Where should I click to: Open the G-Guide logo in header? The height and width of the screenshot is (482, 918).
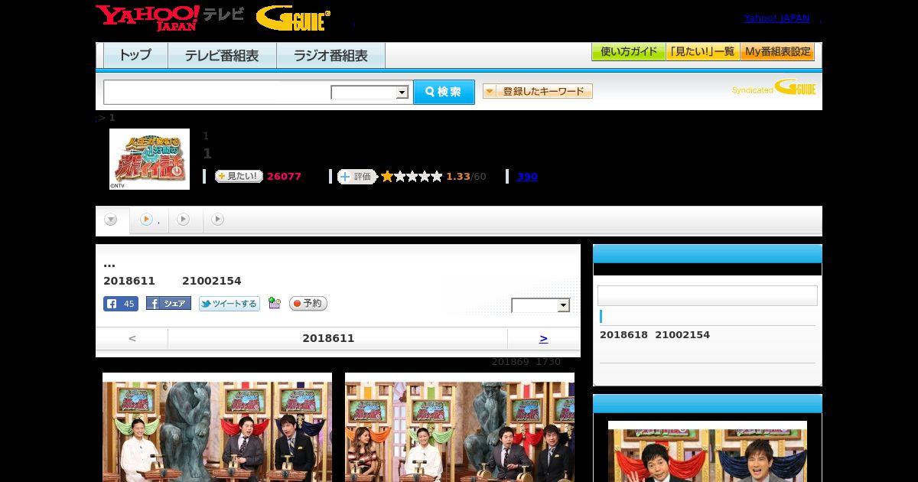point(293,18)
